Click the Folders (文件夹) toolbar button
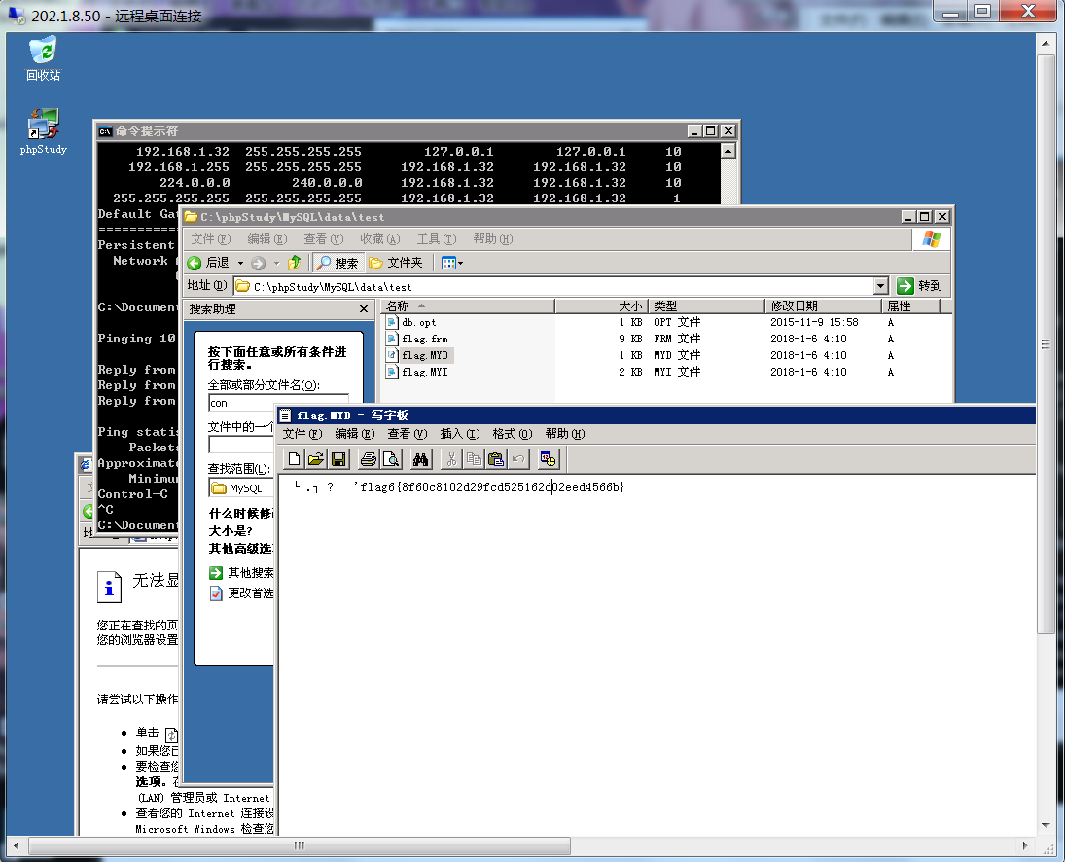 pos(396,263)
